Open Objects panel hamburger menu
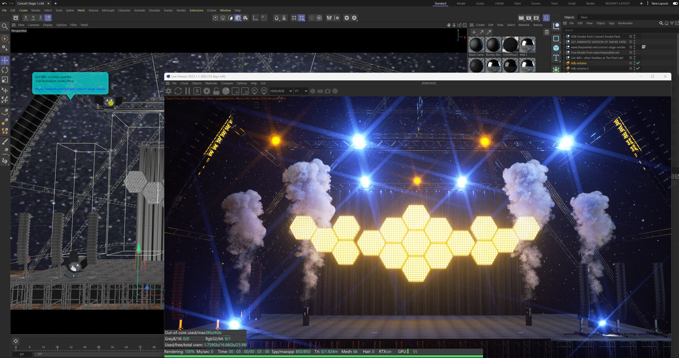Image resolution: width=679 pixels, height=358 pixels. 565,23
